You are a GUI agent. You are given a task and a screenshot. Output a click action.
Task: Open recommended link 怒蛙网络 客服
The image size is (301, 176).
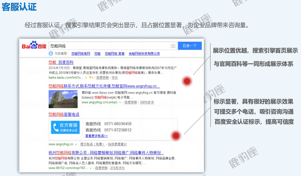[x=115, y=54]
